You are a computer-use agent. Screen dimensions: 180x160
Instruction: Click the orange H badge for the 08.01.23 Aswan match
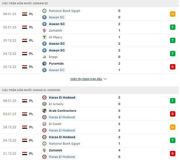[173, 14]
